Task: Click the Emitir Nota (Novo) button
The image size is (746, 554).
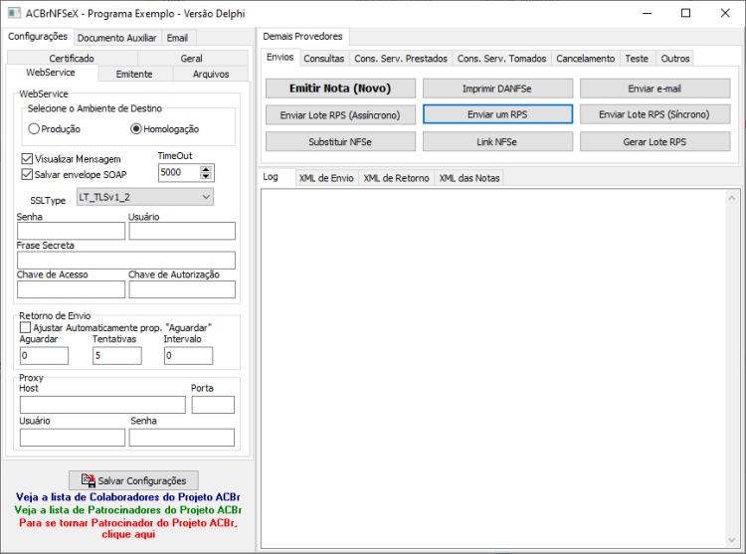Action: (x=340, y=89)
